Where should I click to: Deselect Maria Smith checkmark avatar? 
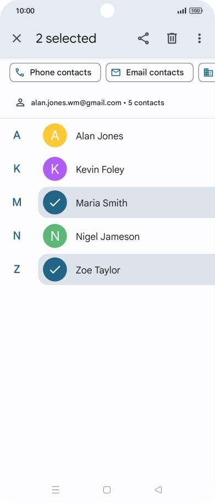pos(55,203)
